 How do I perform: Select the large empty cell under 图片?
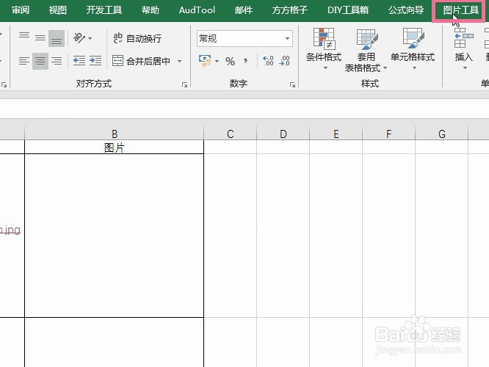click(114, 236)
